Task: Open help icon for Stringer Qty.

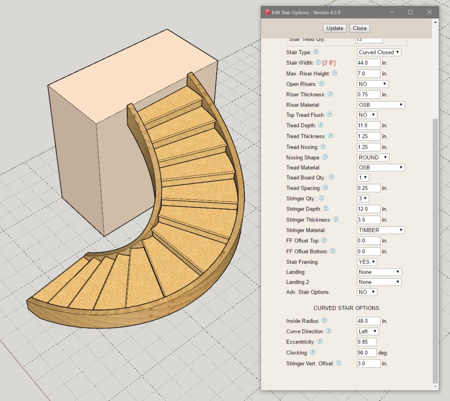Action: (321, 198)
